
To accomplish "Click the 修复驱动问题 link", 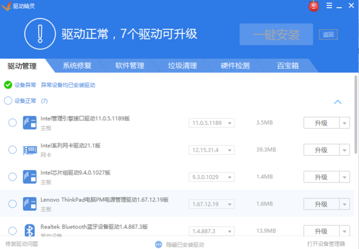I will pos(22,244).
